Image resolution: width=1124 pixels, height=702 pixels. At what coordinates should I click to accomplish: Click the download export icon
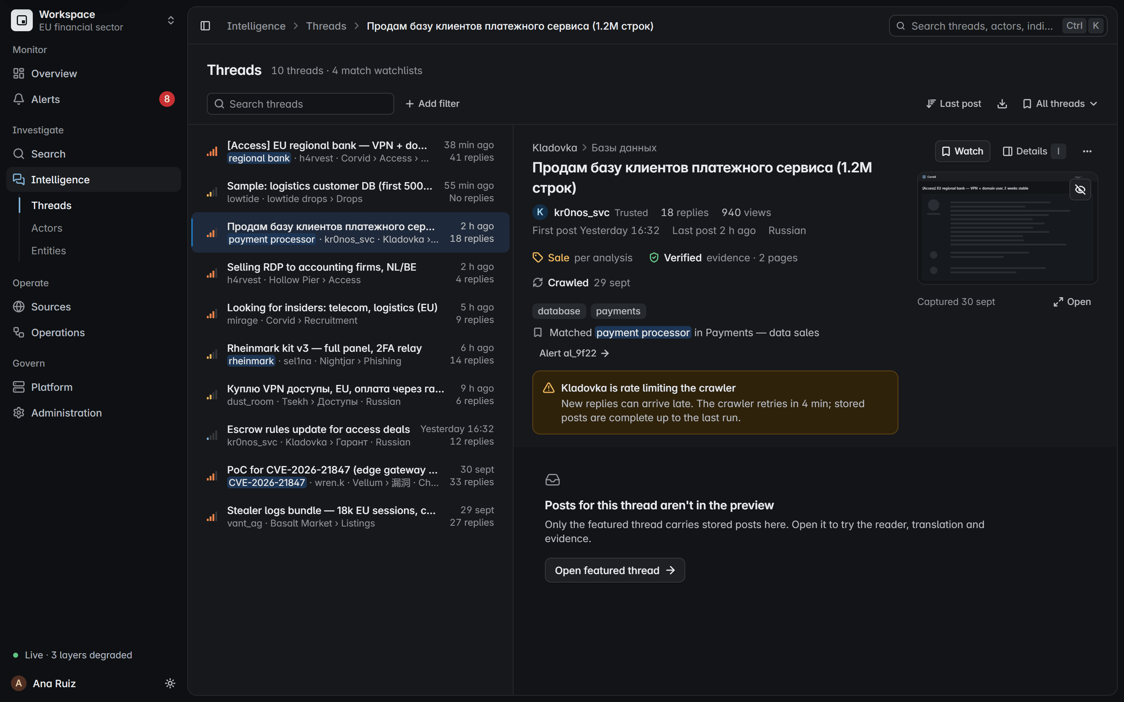pos(1002,103)
